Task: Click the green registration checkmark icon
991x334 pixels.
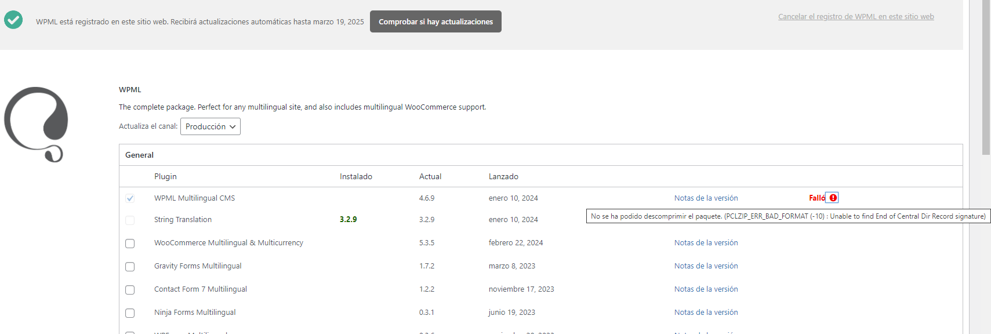Action: click(x=13, y=20)
